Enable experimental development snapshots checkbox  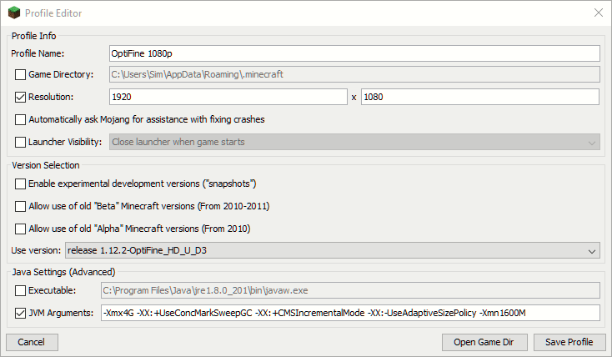(x=20, y=184)
